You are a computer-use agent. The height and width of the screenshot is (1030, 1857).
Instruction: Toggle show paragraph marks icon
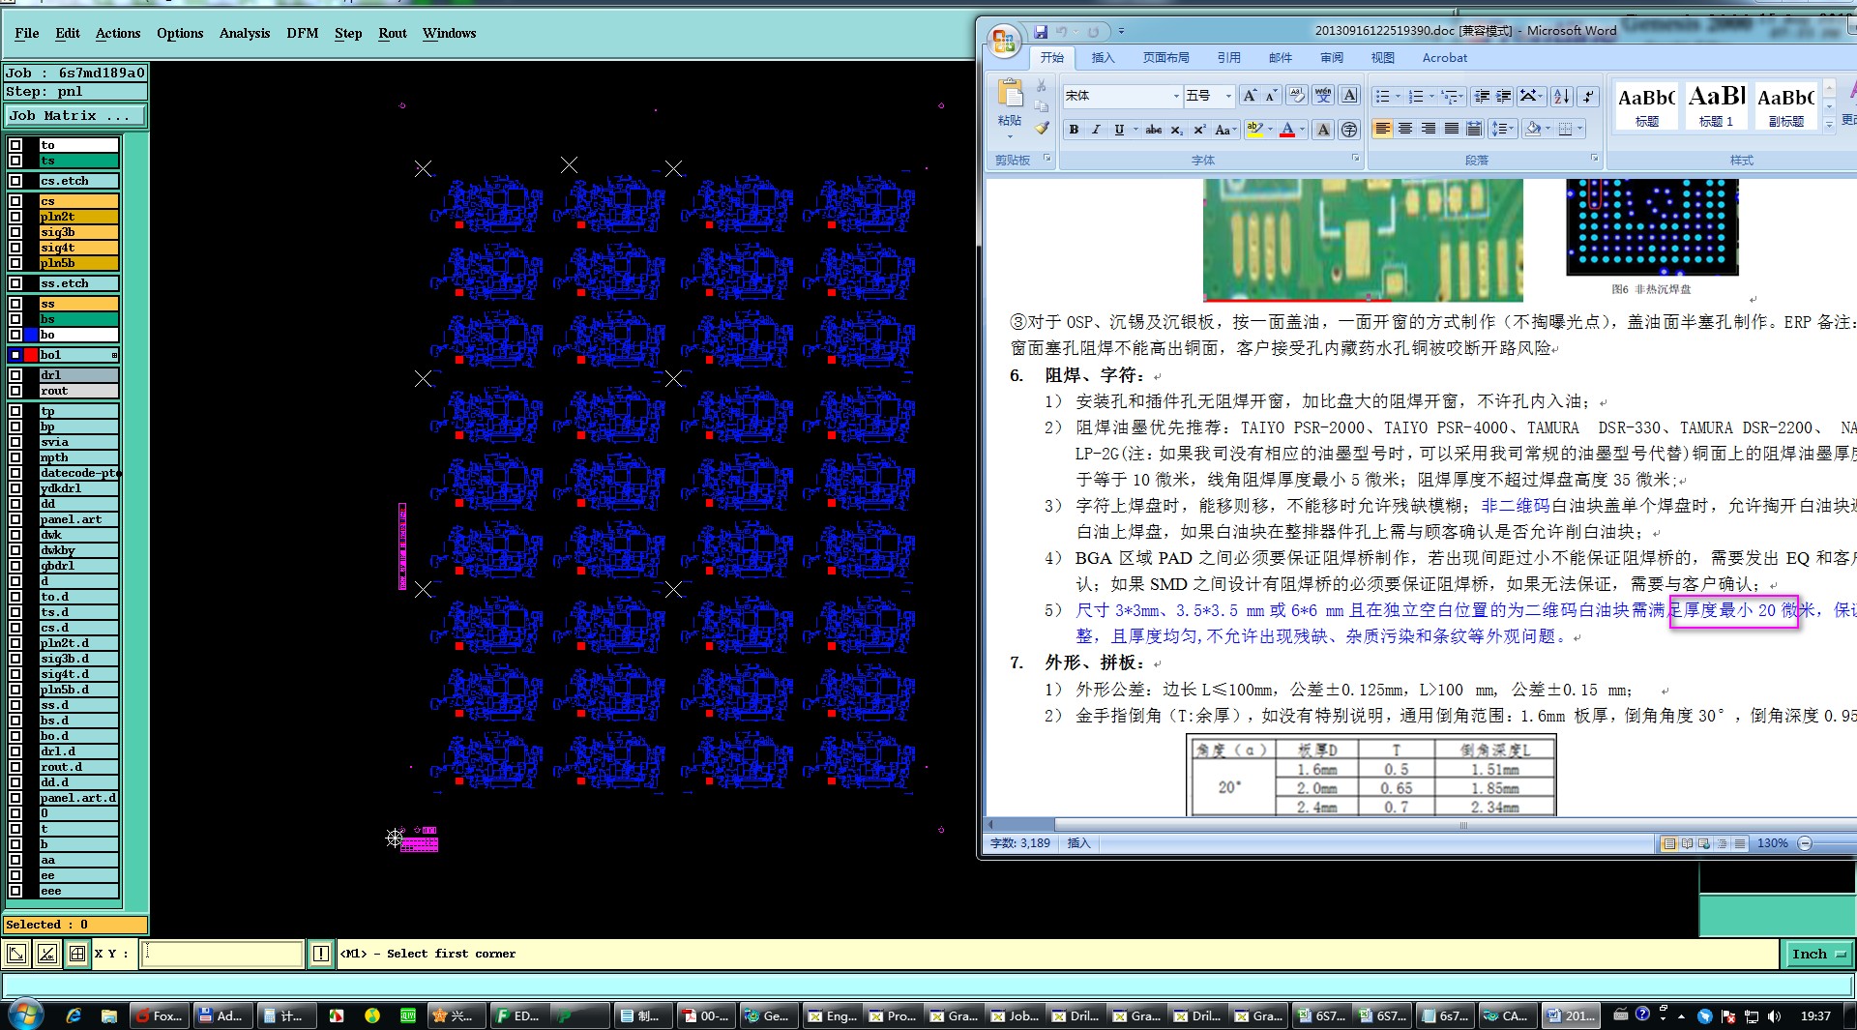point(1588,96)
